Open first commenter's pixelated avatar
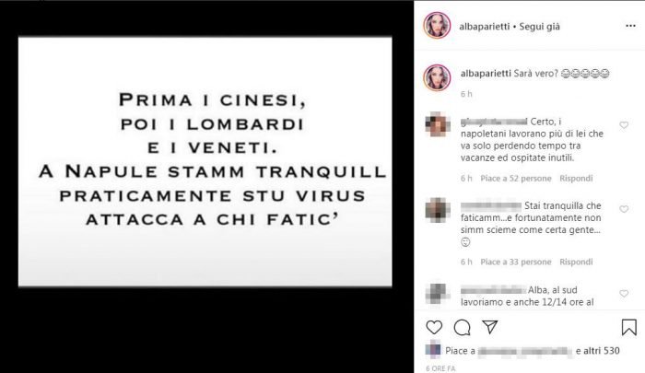This screenshot has width=645, height=373. [438, 124]
